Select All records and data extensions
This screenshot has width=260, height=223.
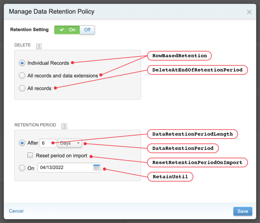22,76
